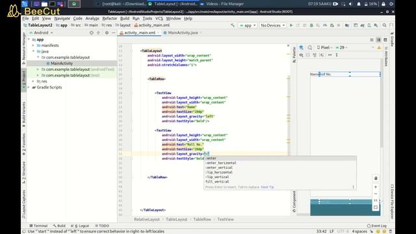
Task: Open the Terminal tool window
Action: (38, 226)
